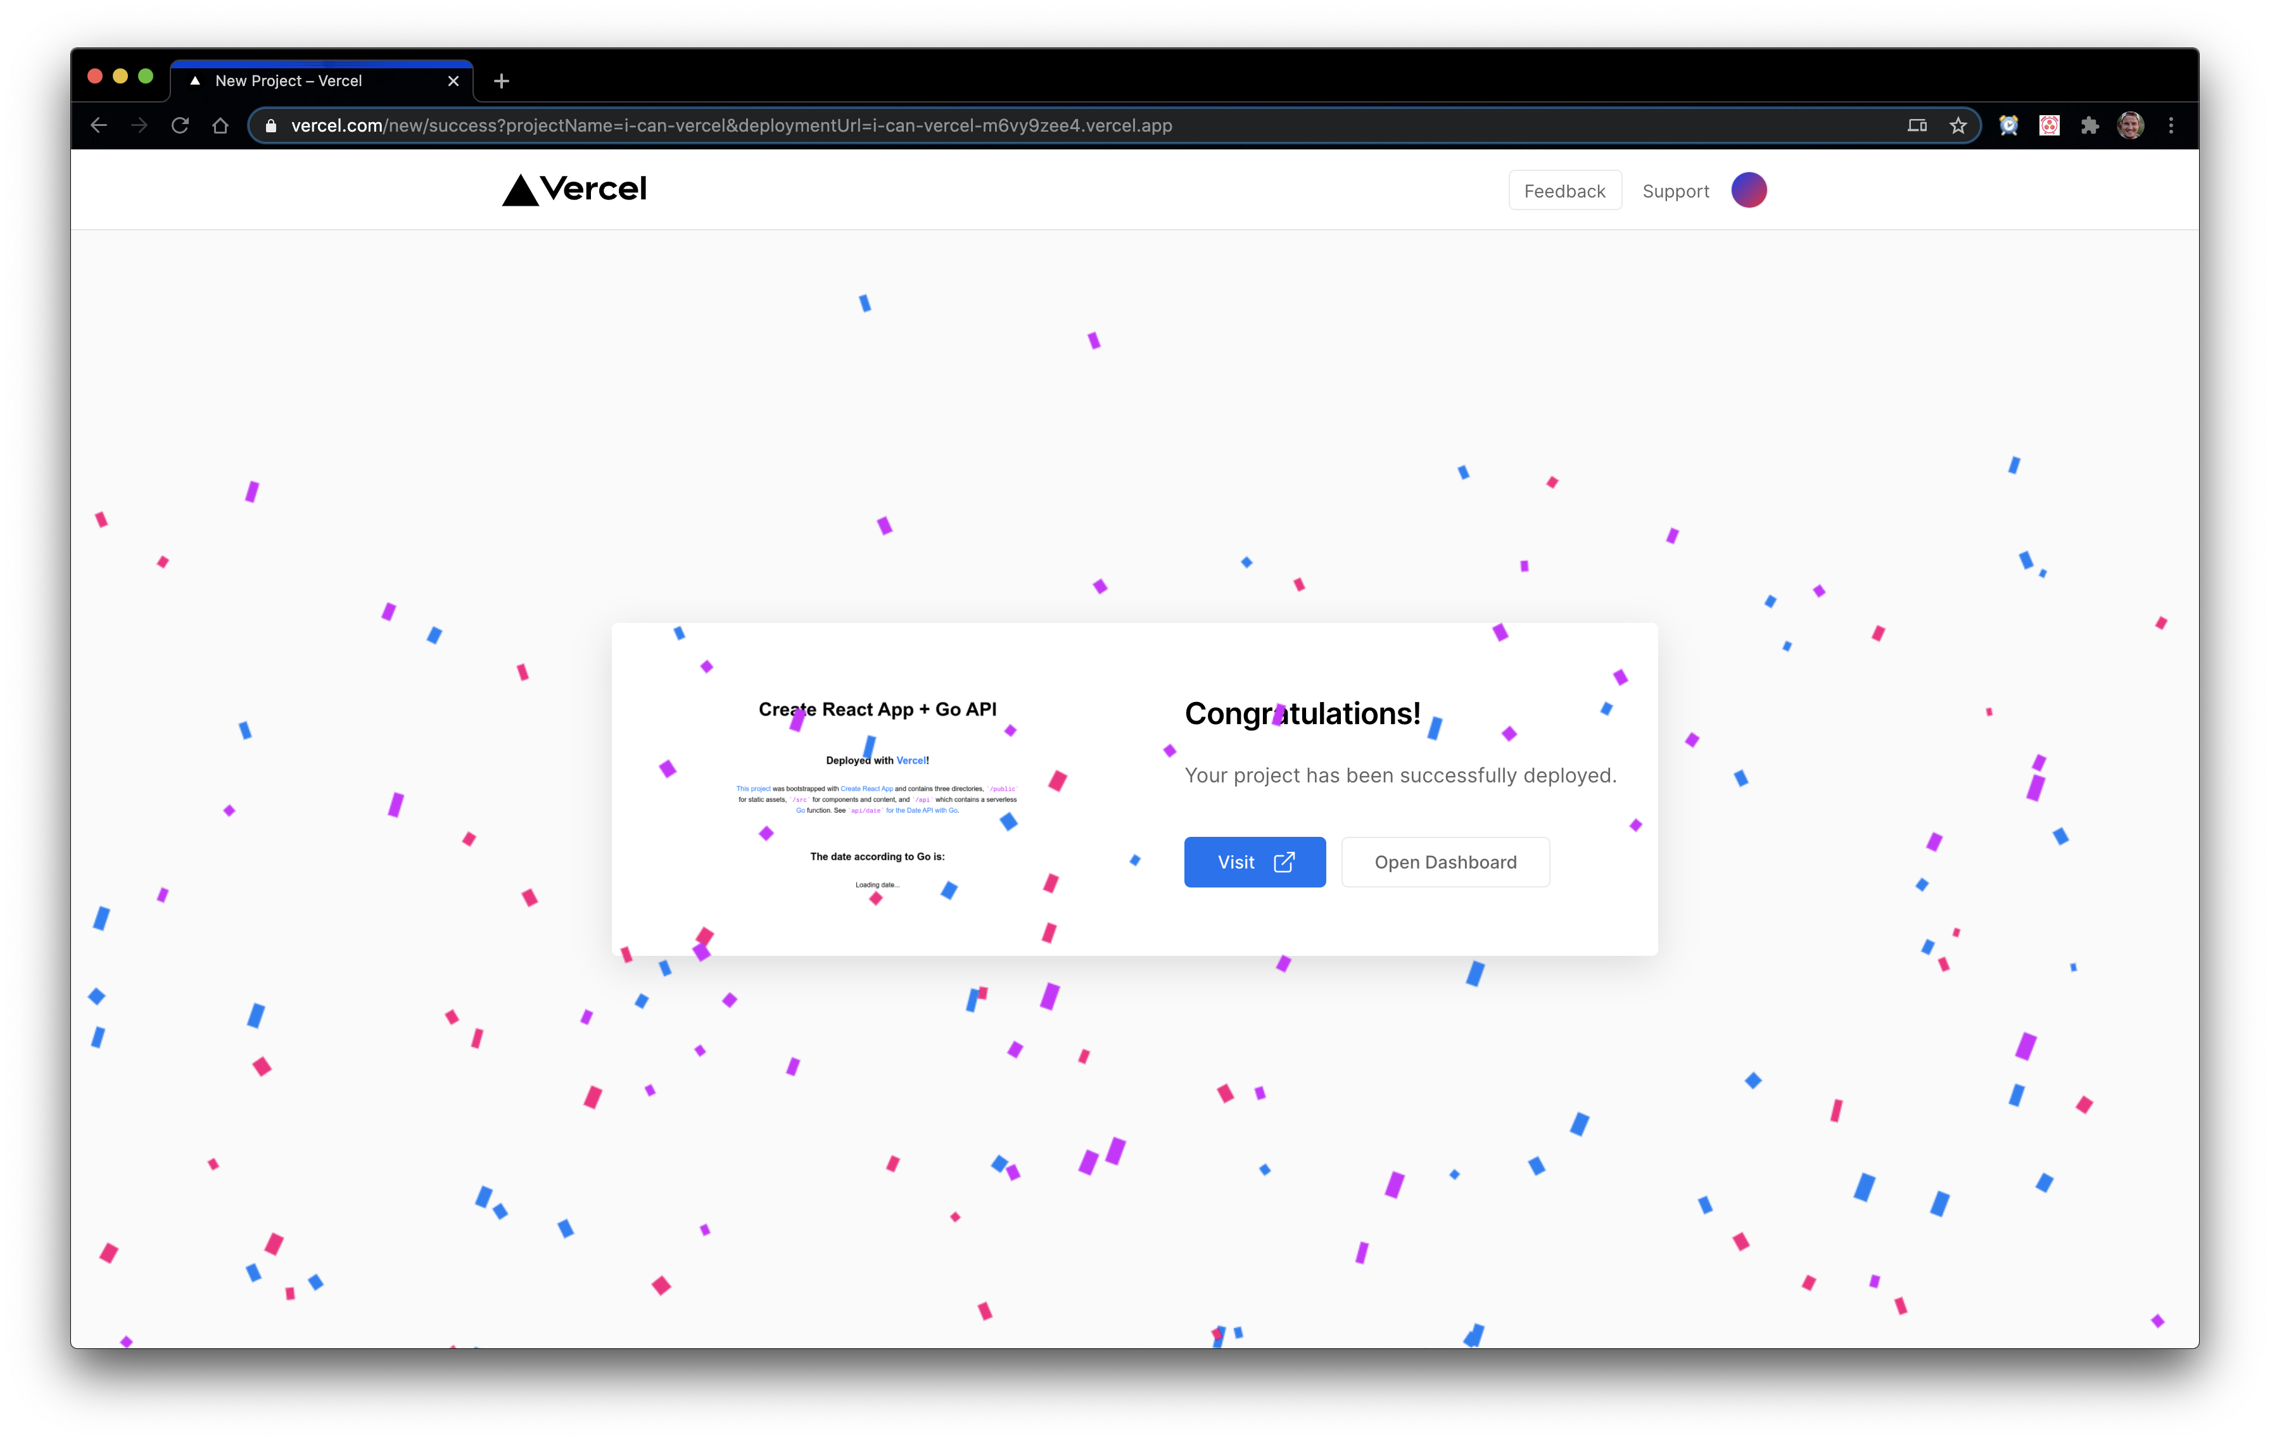Screen dimensions: 2270x1442
Task: Click the browser home icon
Action: 220,125
